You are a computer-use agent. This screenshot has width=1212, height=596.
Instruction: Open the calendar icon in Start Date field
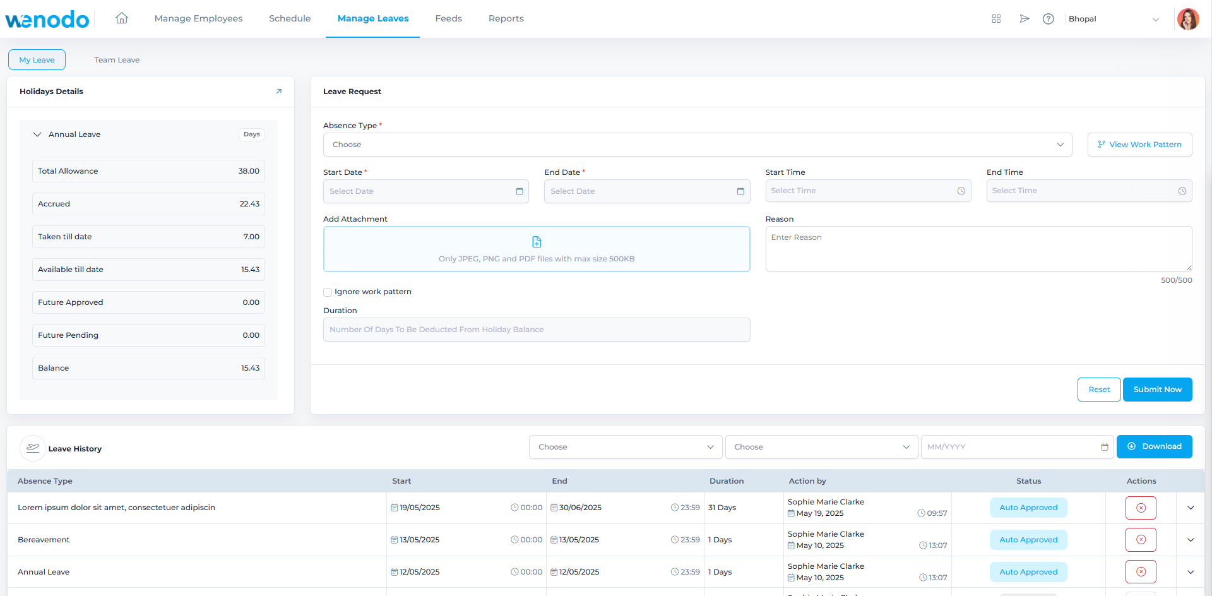519,191
